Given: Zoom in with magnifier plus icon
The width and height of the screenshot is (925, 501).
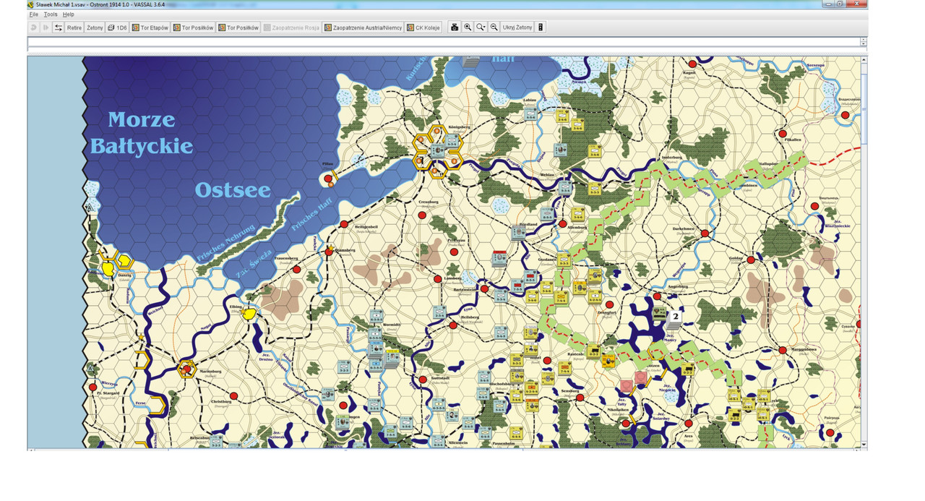Looking at the screenshot, I should [468, 27].
